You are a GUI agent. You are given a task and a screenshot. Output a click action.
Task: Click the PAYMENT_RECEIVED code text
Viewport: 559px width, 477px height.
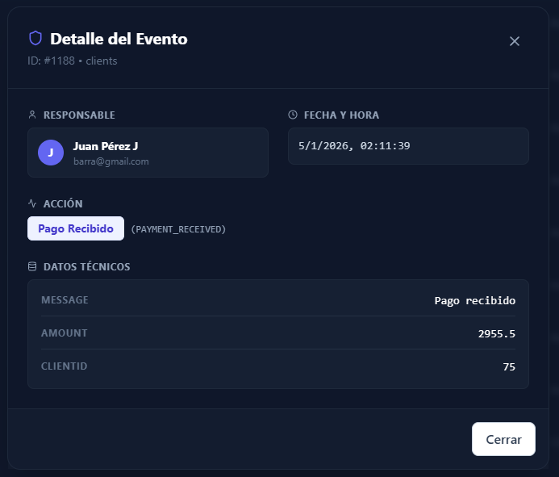178,229
